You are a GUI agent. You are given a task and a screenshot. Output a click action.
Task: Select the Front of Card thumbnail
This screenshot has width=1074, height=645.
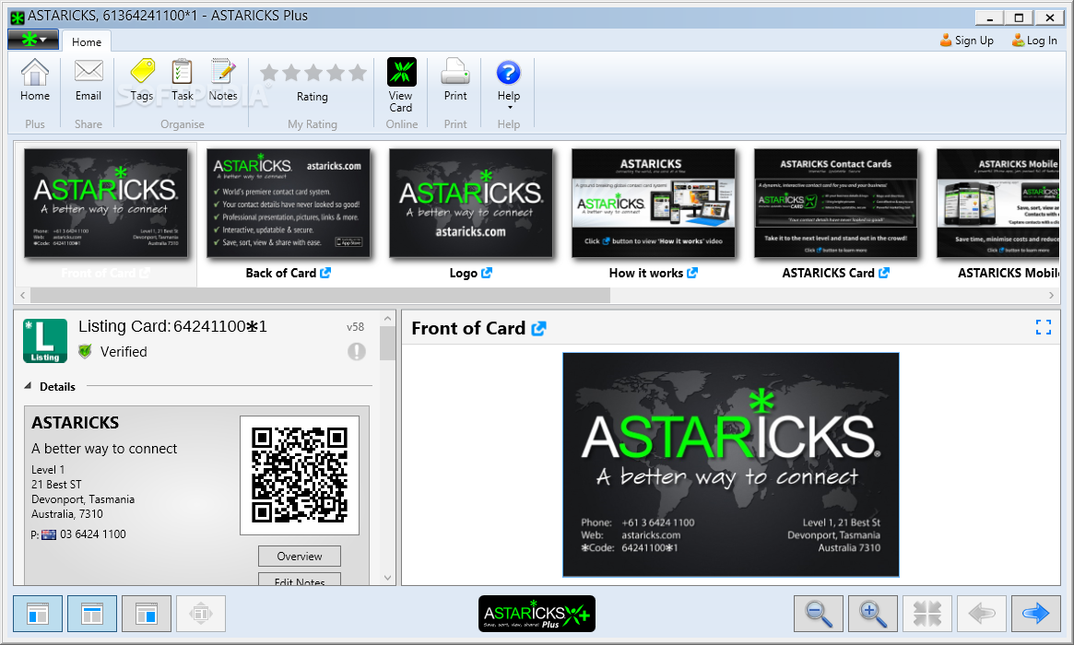(106, 204)
